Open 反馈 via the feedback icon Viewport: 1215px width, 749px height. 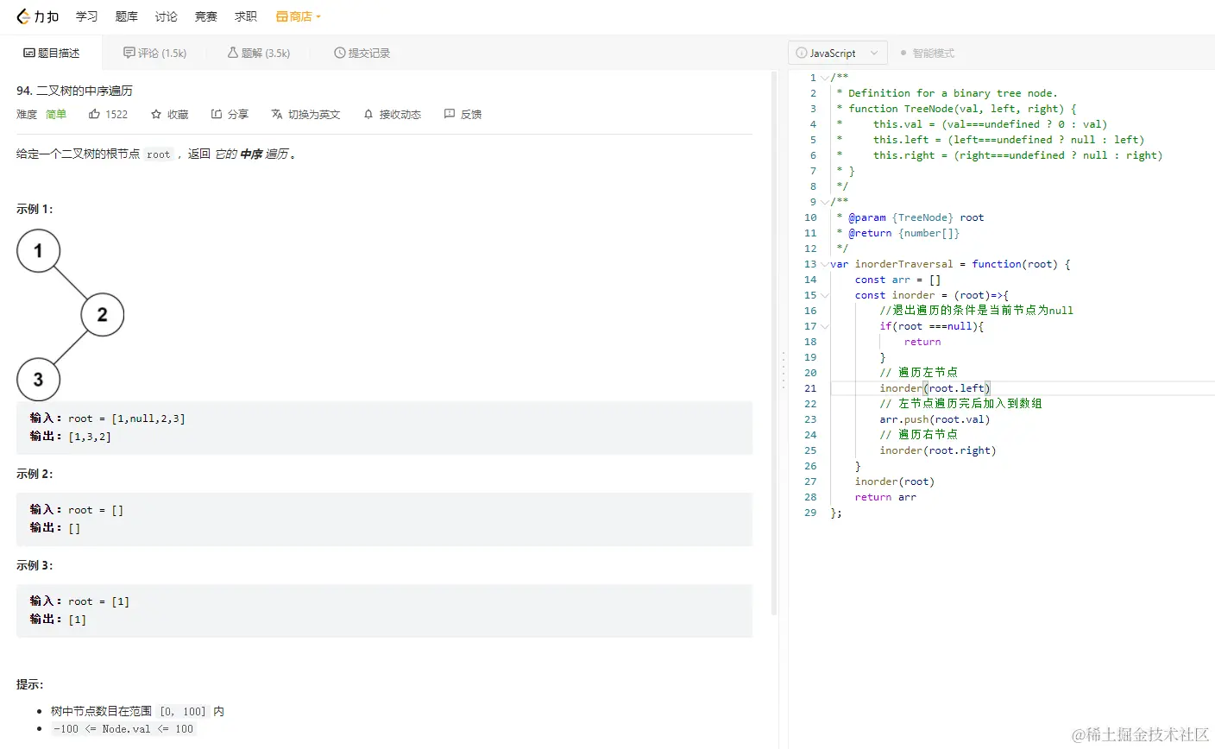click(448, 113)
